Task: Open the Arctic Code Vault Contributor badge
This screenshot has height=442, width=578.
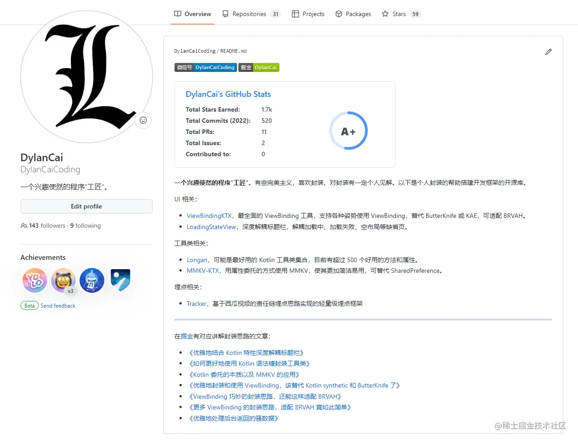Action: (x=121, y=280)
